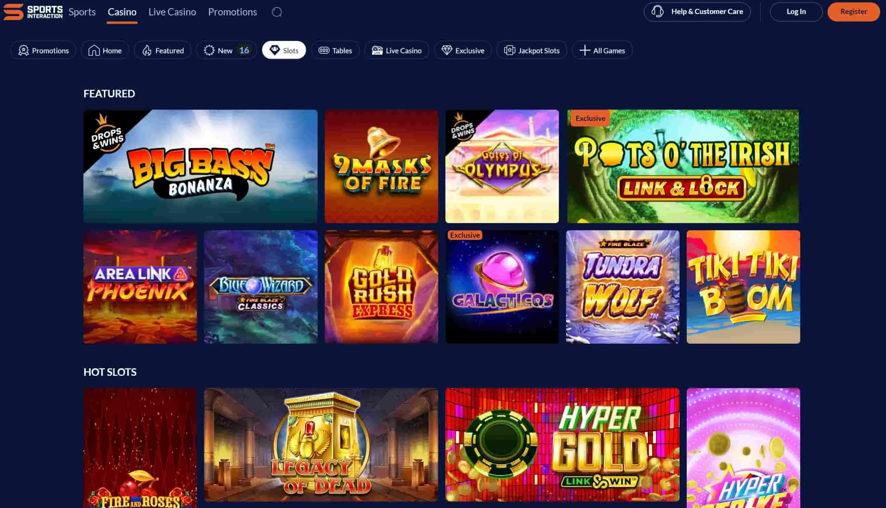Viewport: 886px width, 508px height.
Task: Click the orange Register button
Action: 853,12
